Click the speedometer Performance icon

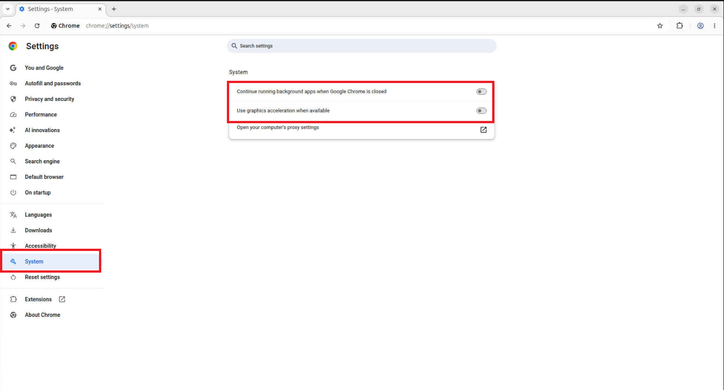(13, 115)
